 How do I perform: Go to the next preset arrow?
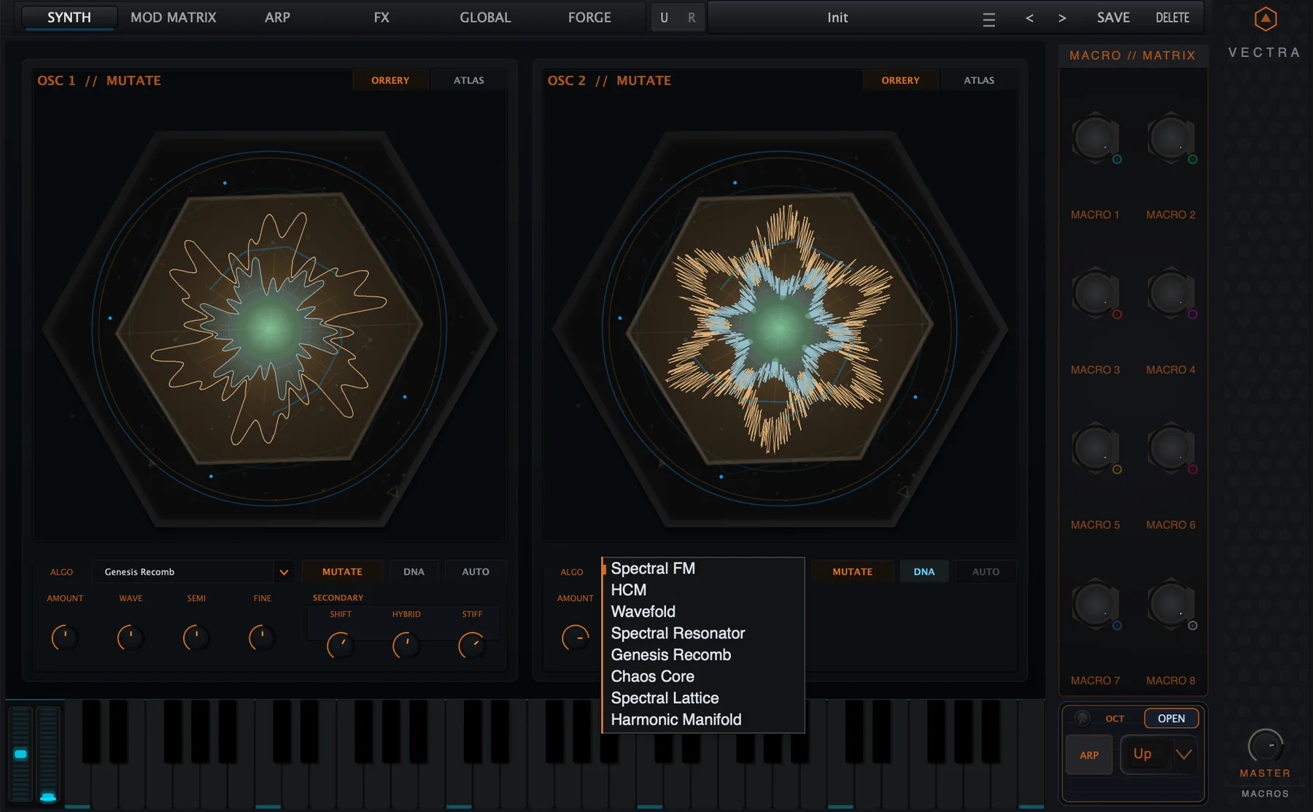1062,18
